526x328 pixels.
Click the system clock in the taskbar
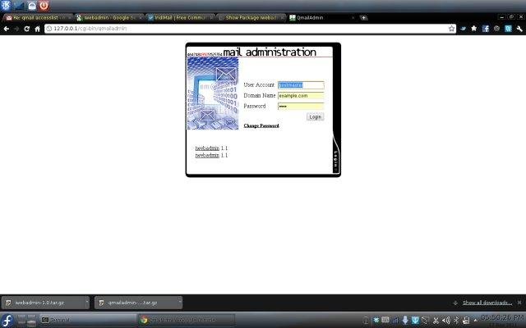(502, 320)
